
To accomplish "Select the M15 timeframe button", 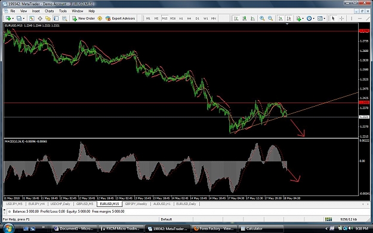I will [x=165, y=18].
